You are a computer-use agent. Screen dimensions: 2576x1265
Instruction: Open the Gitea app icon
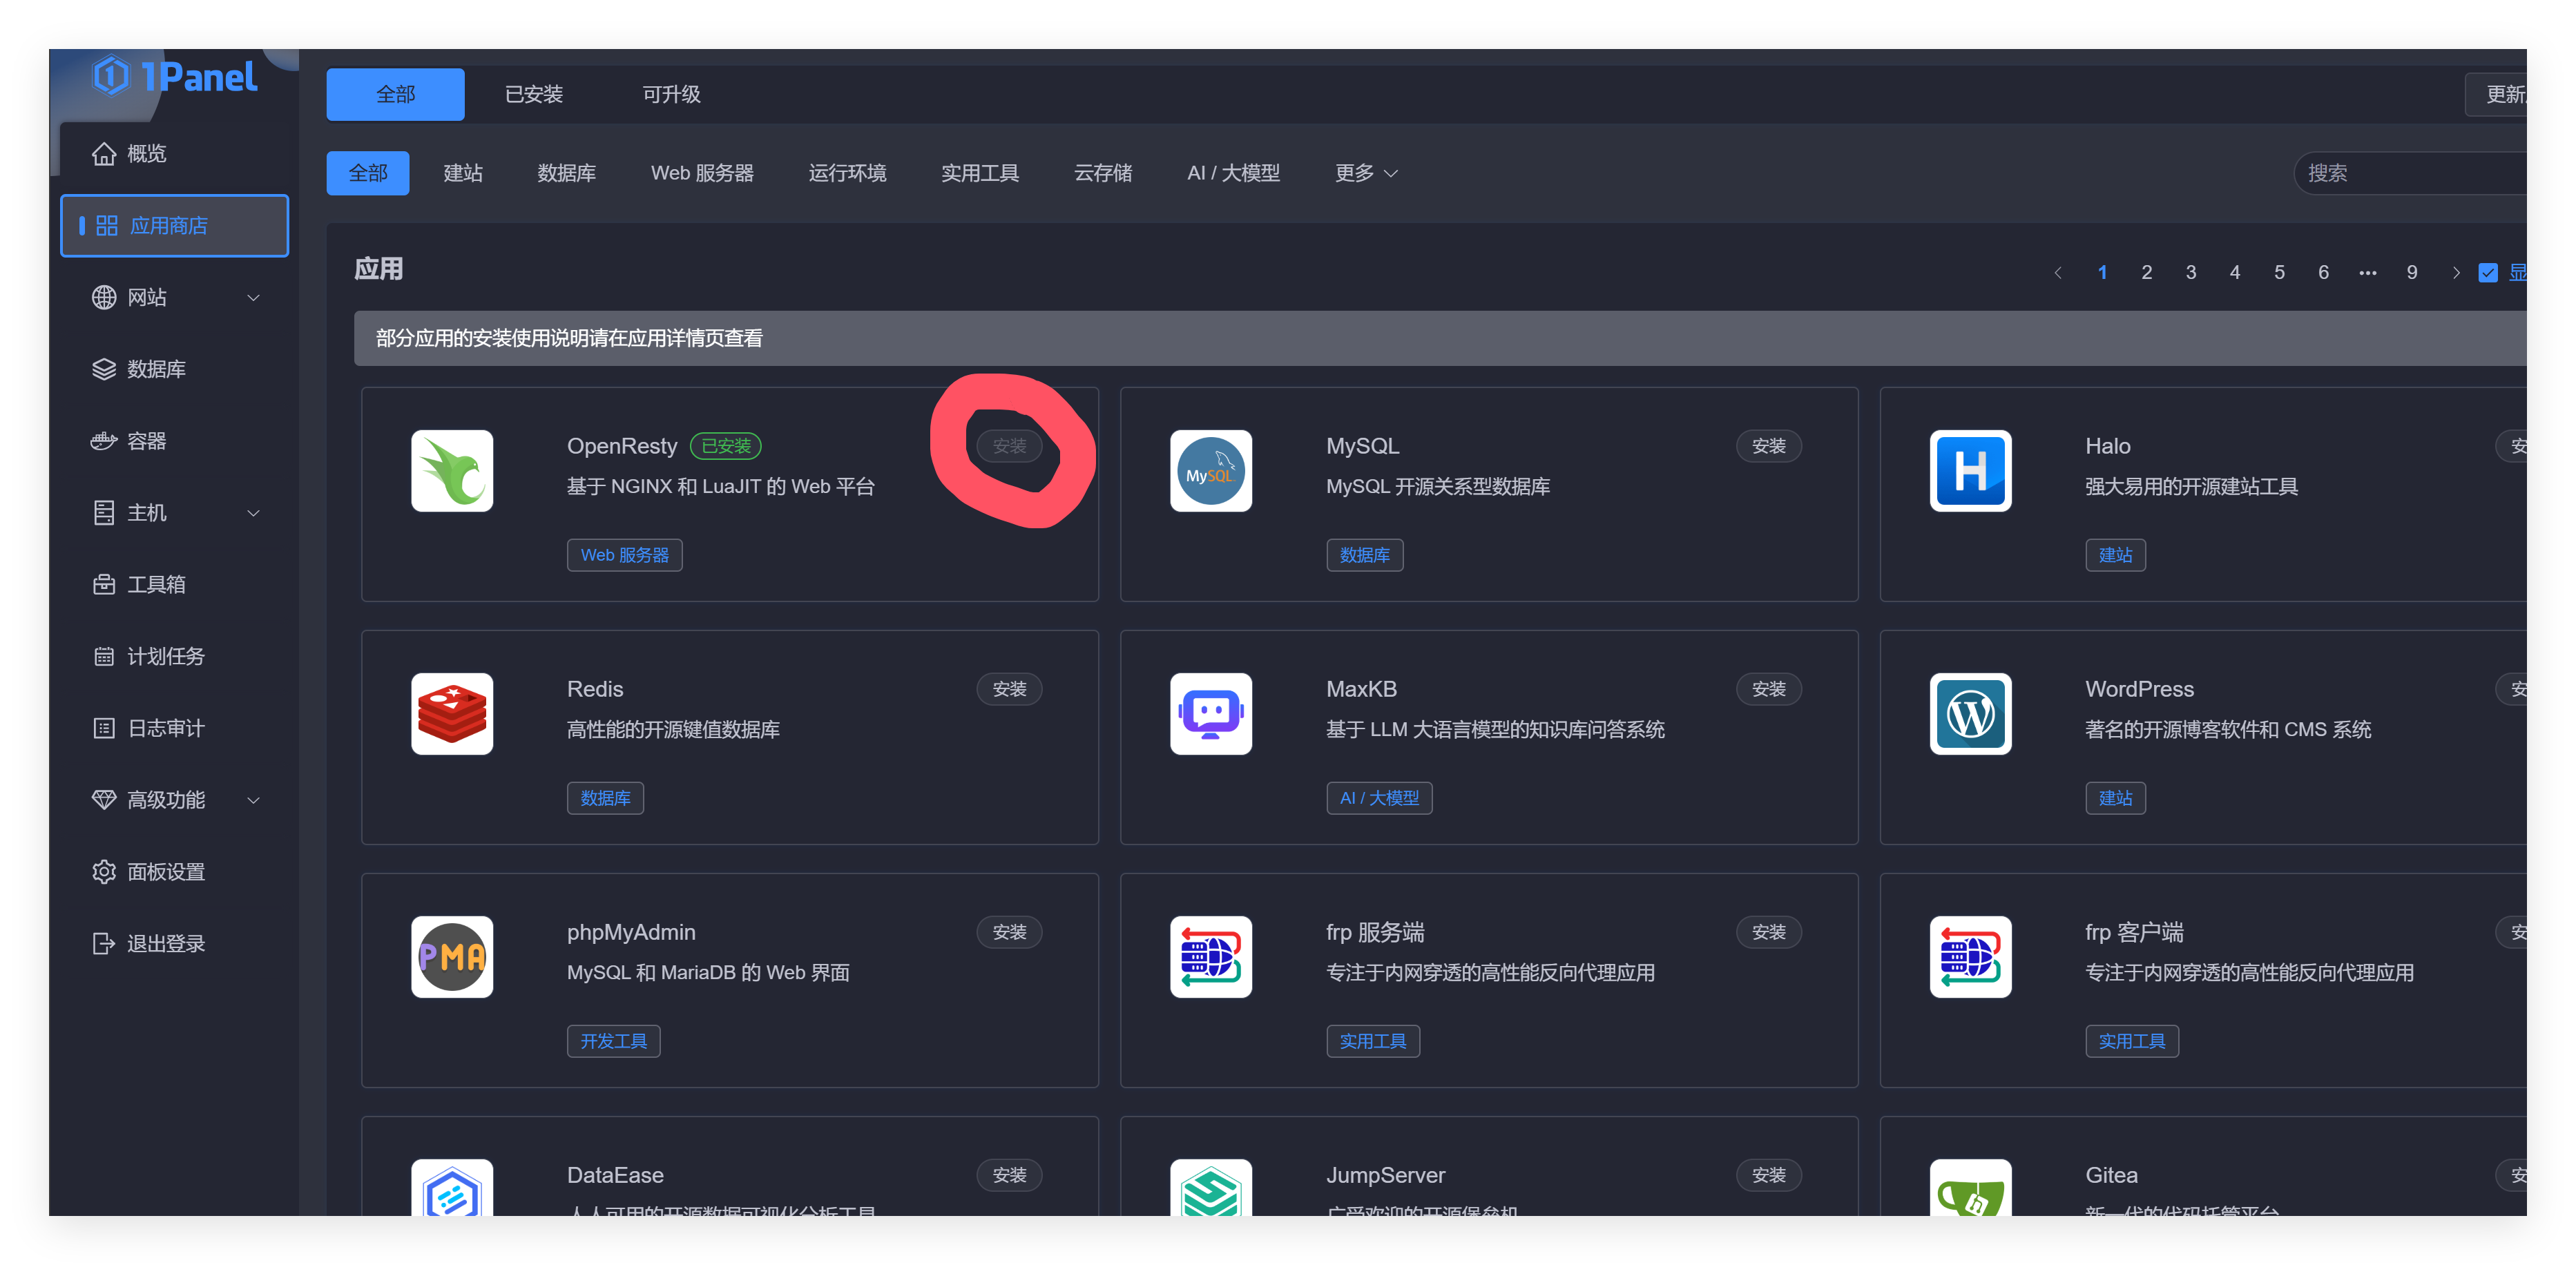(x=1970, y=1188)
